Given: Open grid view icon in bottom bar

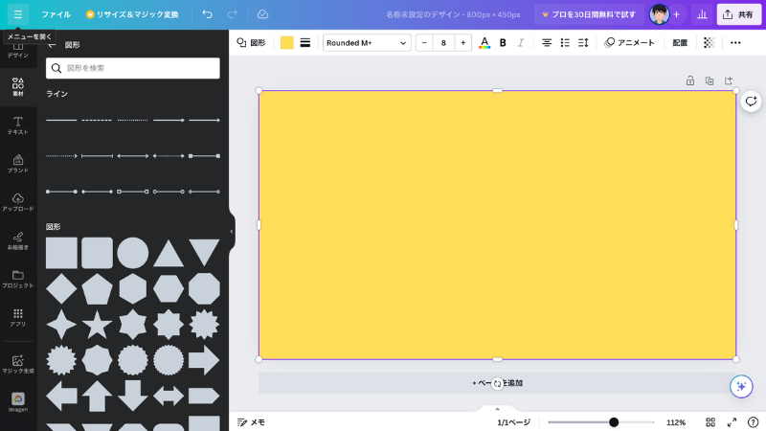Looking at the screenshot, I should coord(710,422).
